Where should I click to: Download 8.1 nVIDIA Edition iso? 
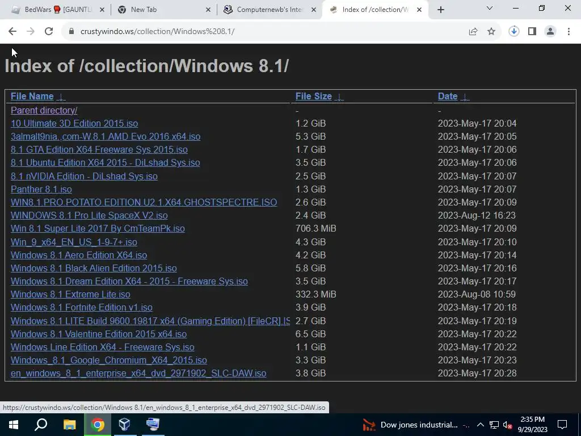pos(84,176)
